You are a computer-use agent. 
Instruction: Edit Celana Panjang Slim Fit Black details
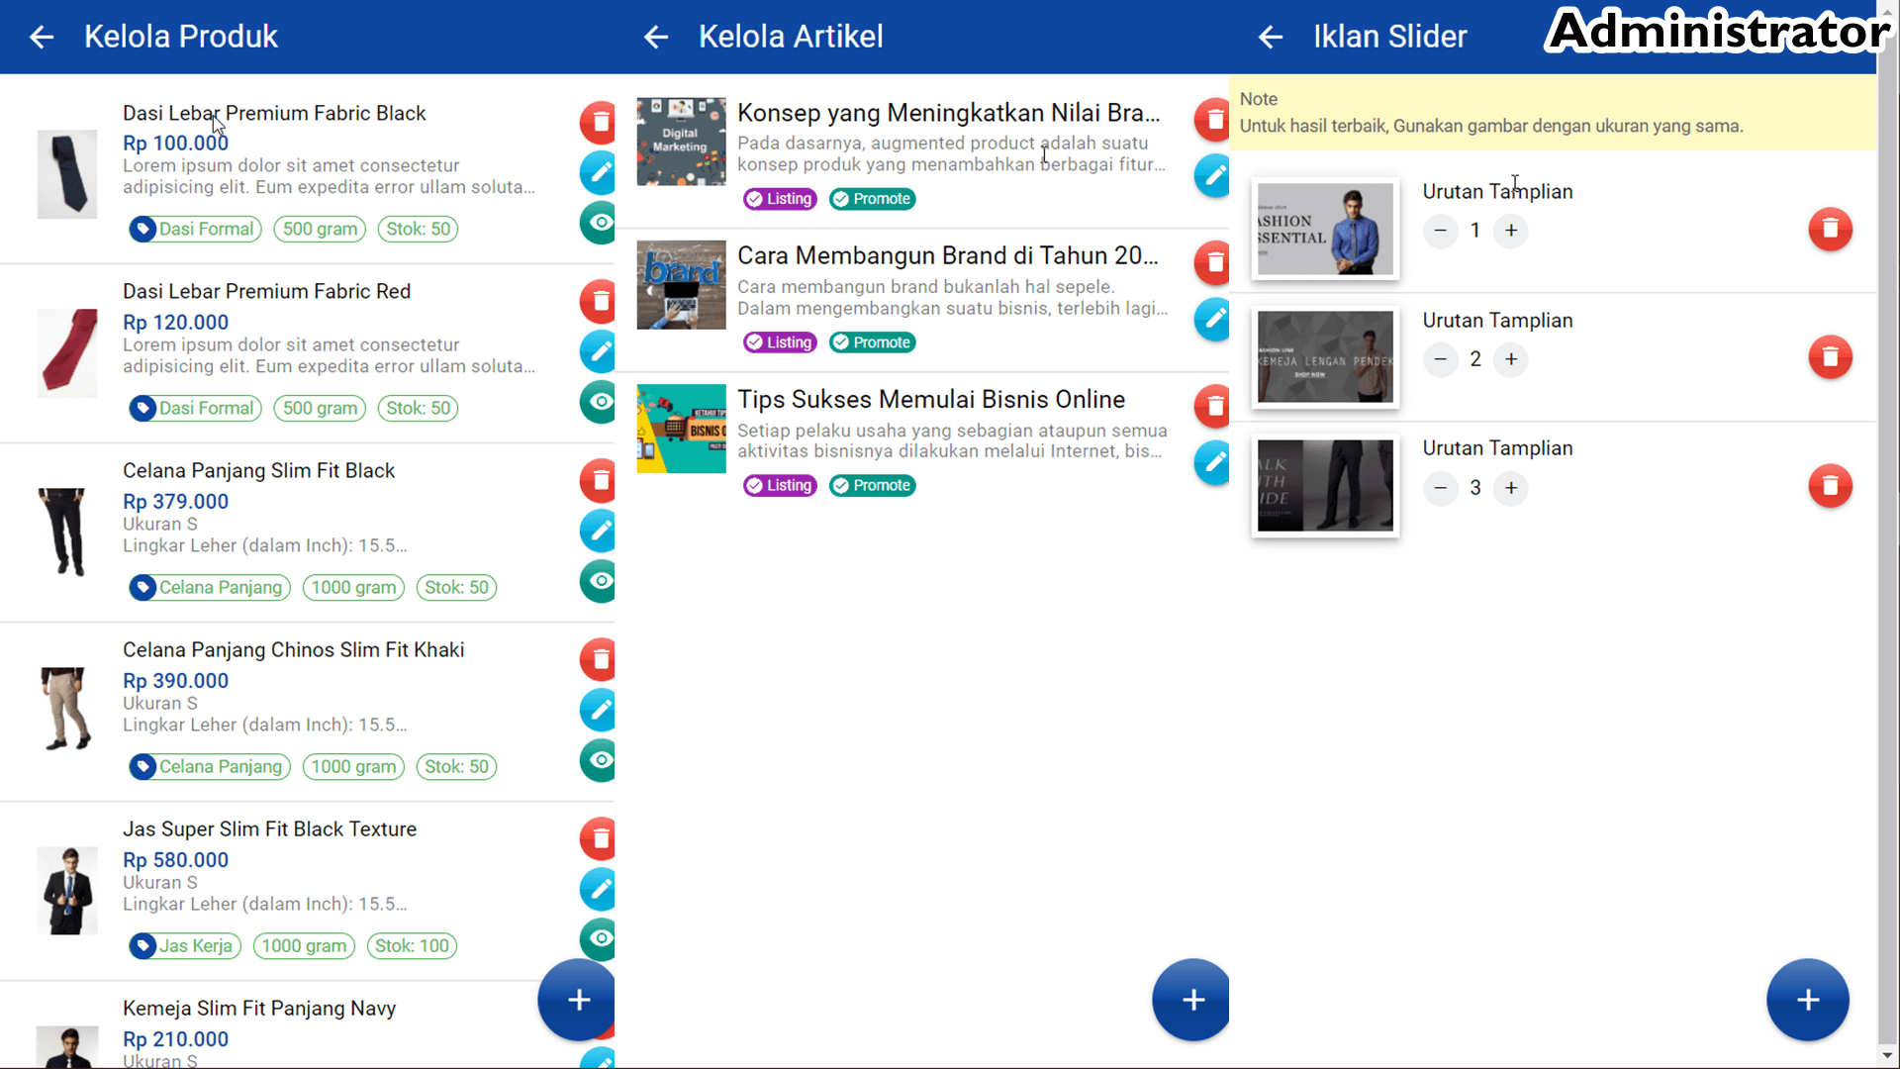[598, 531]
